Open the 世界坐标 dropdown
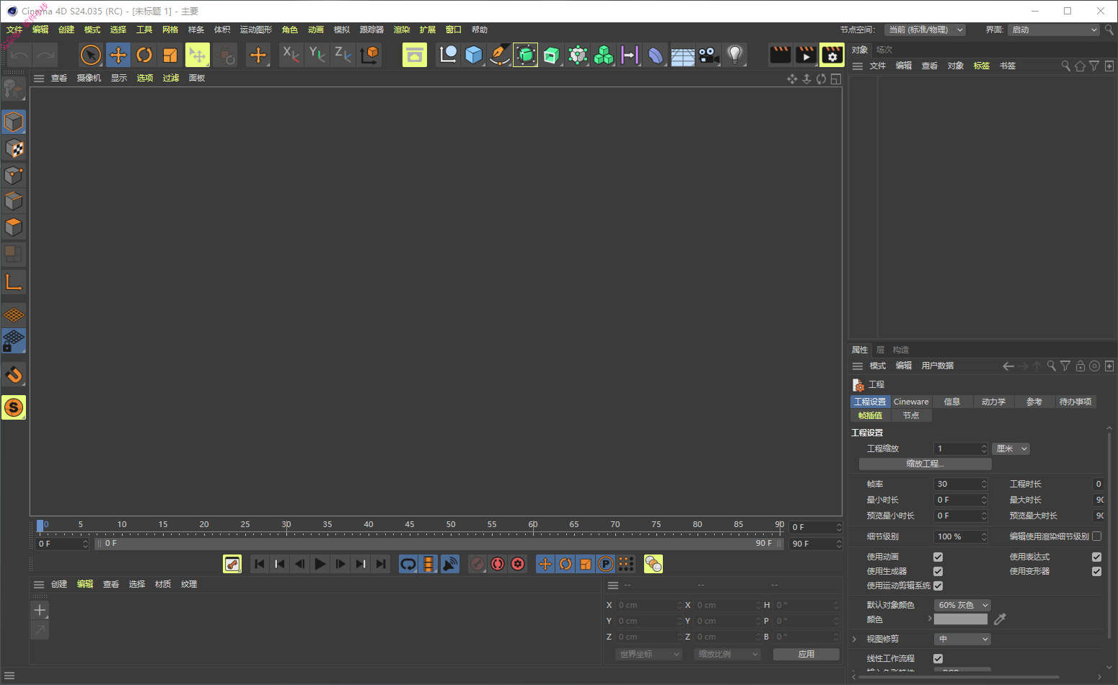1118x685 pixels. click(648, 654)
